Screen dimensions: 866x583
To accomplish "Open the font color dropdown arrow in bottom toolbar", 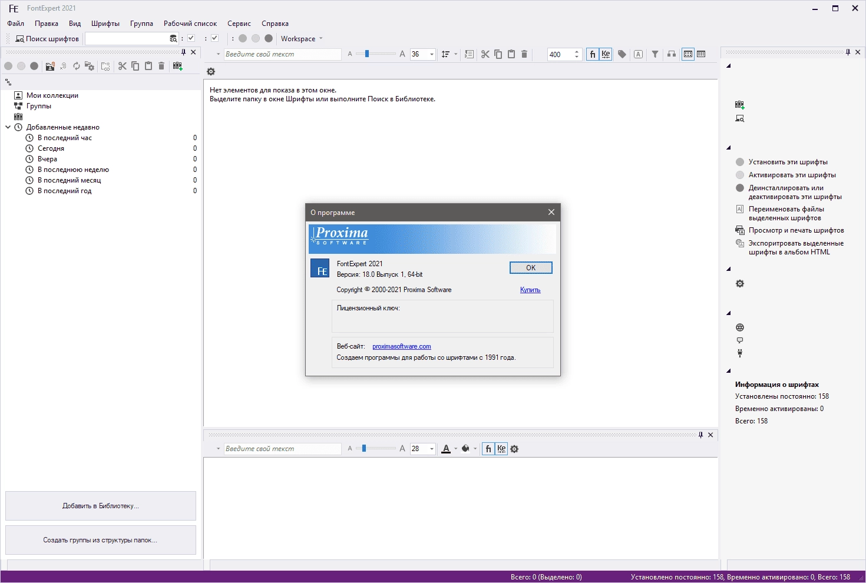I will coord(455,449).
